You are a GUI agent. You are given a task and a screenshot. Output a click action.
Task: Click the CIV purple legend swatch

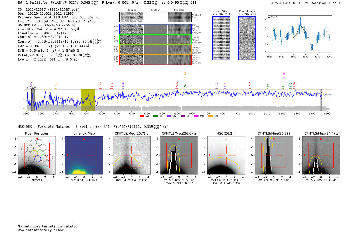[169, 116]
